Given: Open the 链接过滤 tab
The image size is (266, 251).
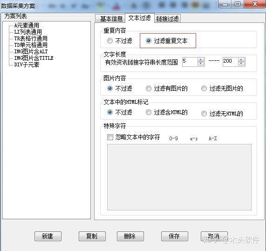Looking at the screenshot, I should 167,19.
